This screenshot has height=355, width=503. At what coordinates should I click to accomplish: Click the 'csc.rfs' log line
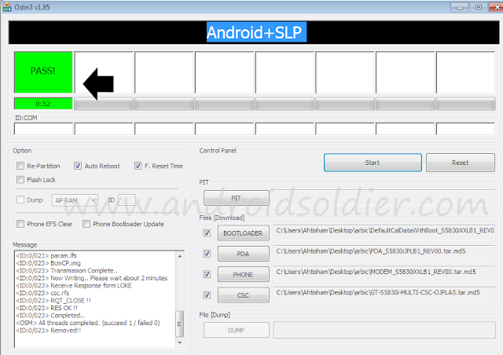point(42,293)
